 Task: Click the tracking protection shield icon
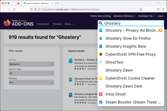pos(31,9)
